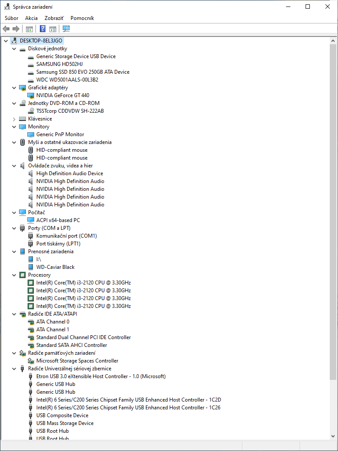Viewport: 338px width, 451px height.
Task: Click Komunikační port (COM1) plug icon
Action: pos(31,236)
